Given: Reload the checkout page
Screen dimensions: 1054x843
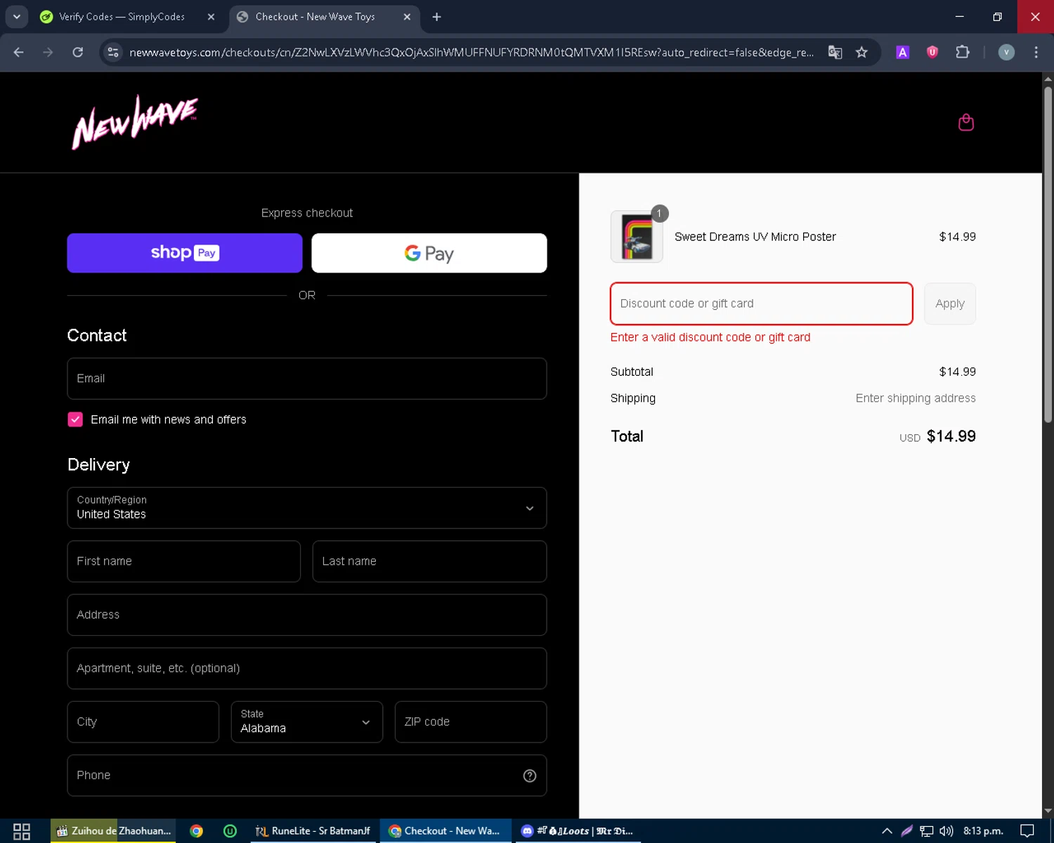Looking at the screenshot, I should 78,52.
